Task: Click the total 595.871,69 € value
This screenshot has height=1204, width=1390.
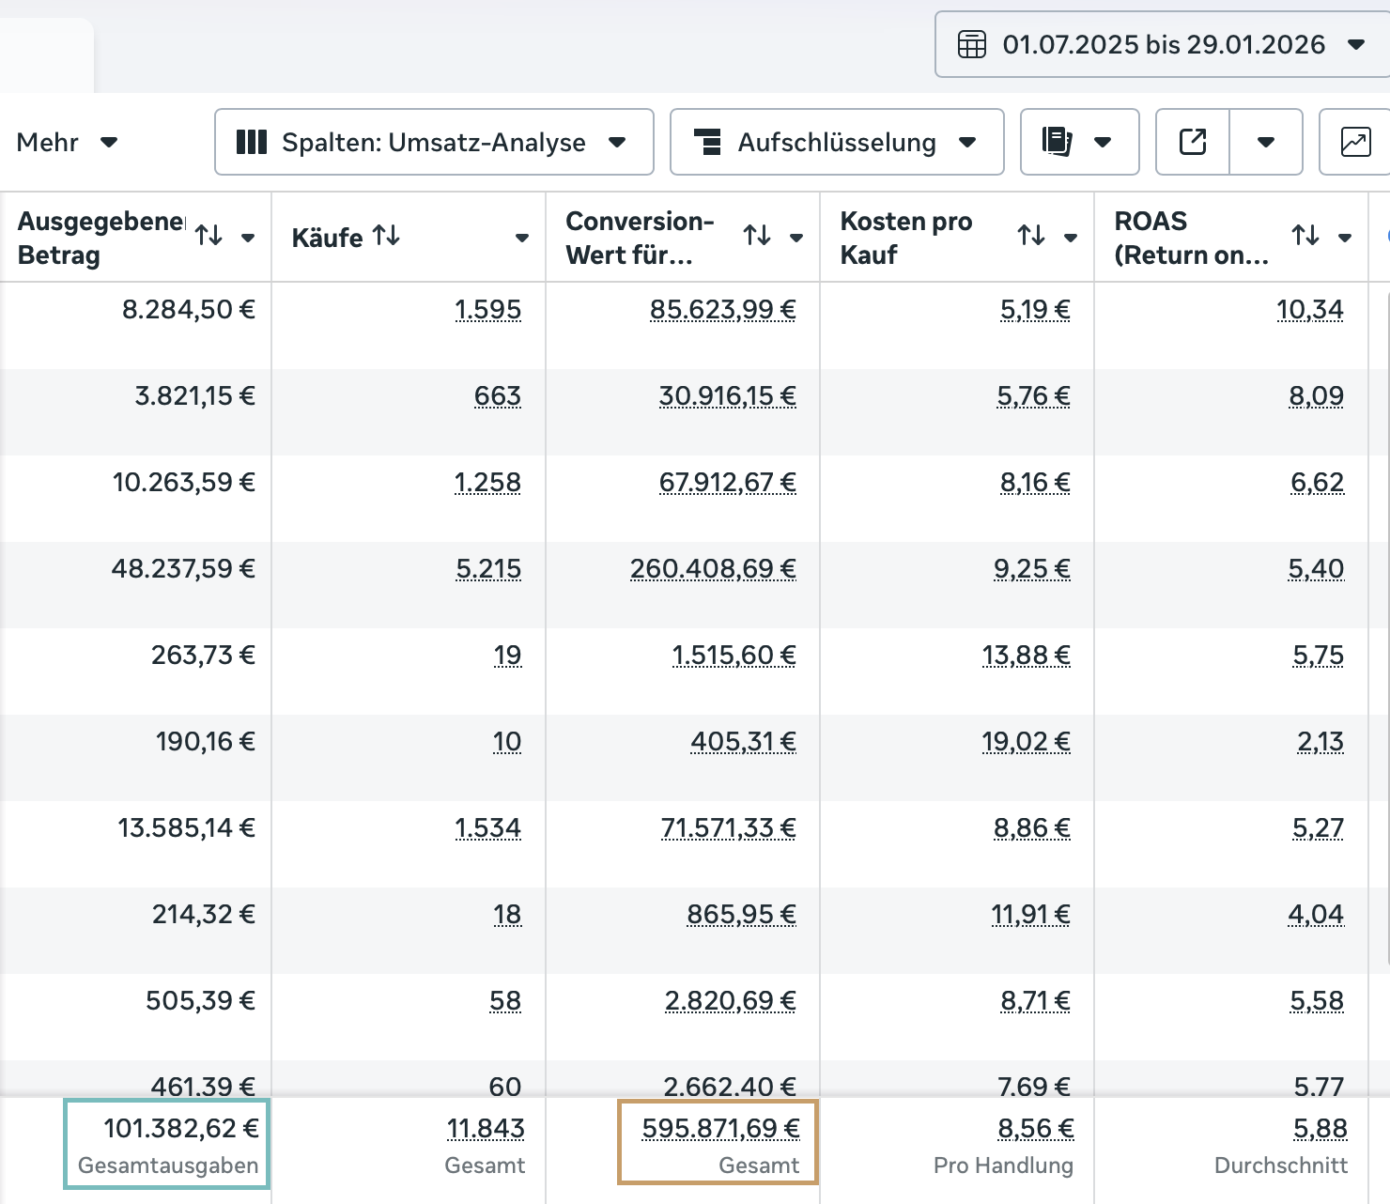Action: (720, 1129)
